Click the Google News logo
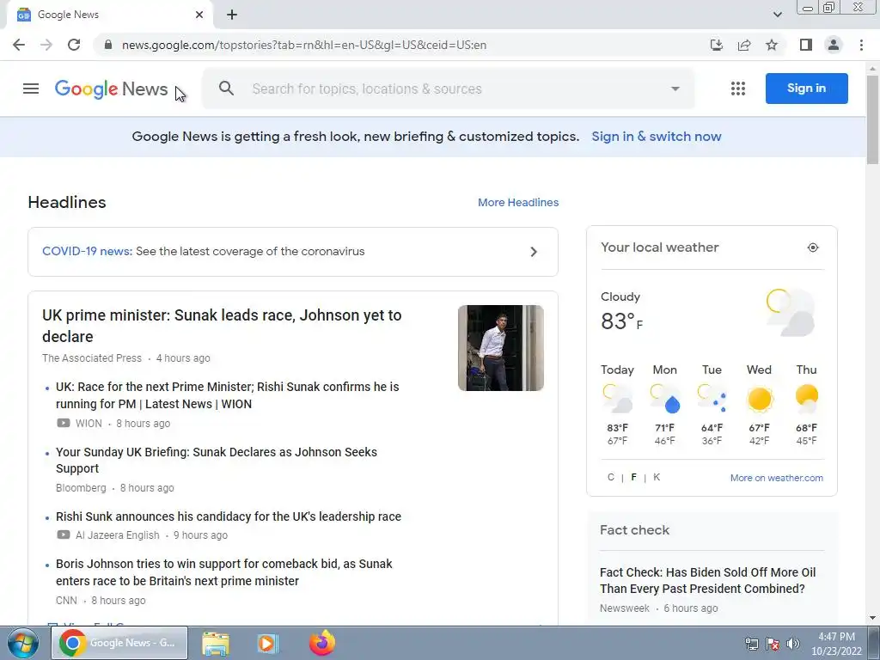The image size is (880, 660). [111, 89]
